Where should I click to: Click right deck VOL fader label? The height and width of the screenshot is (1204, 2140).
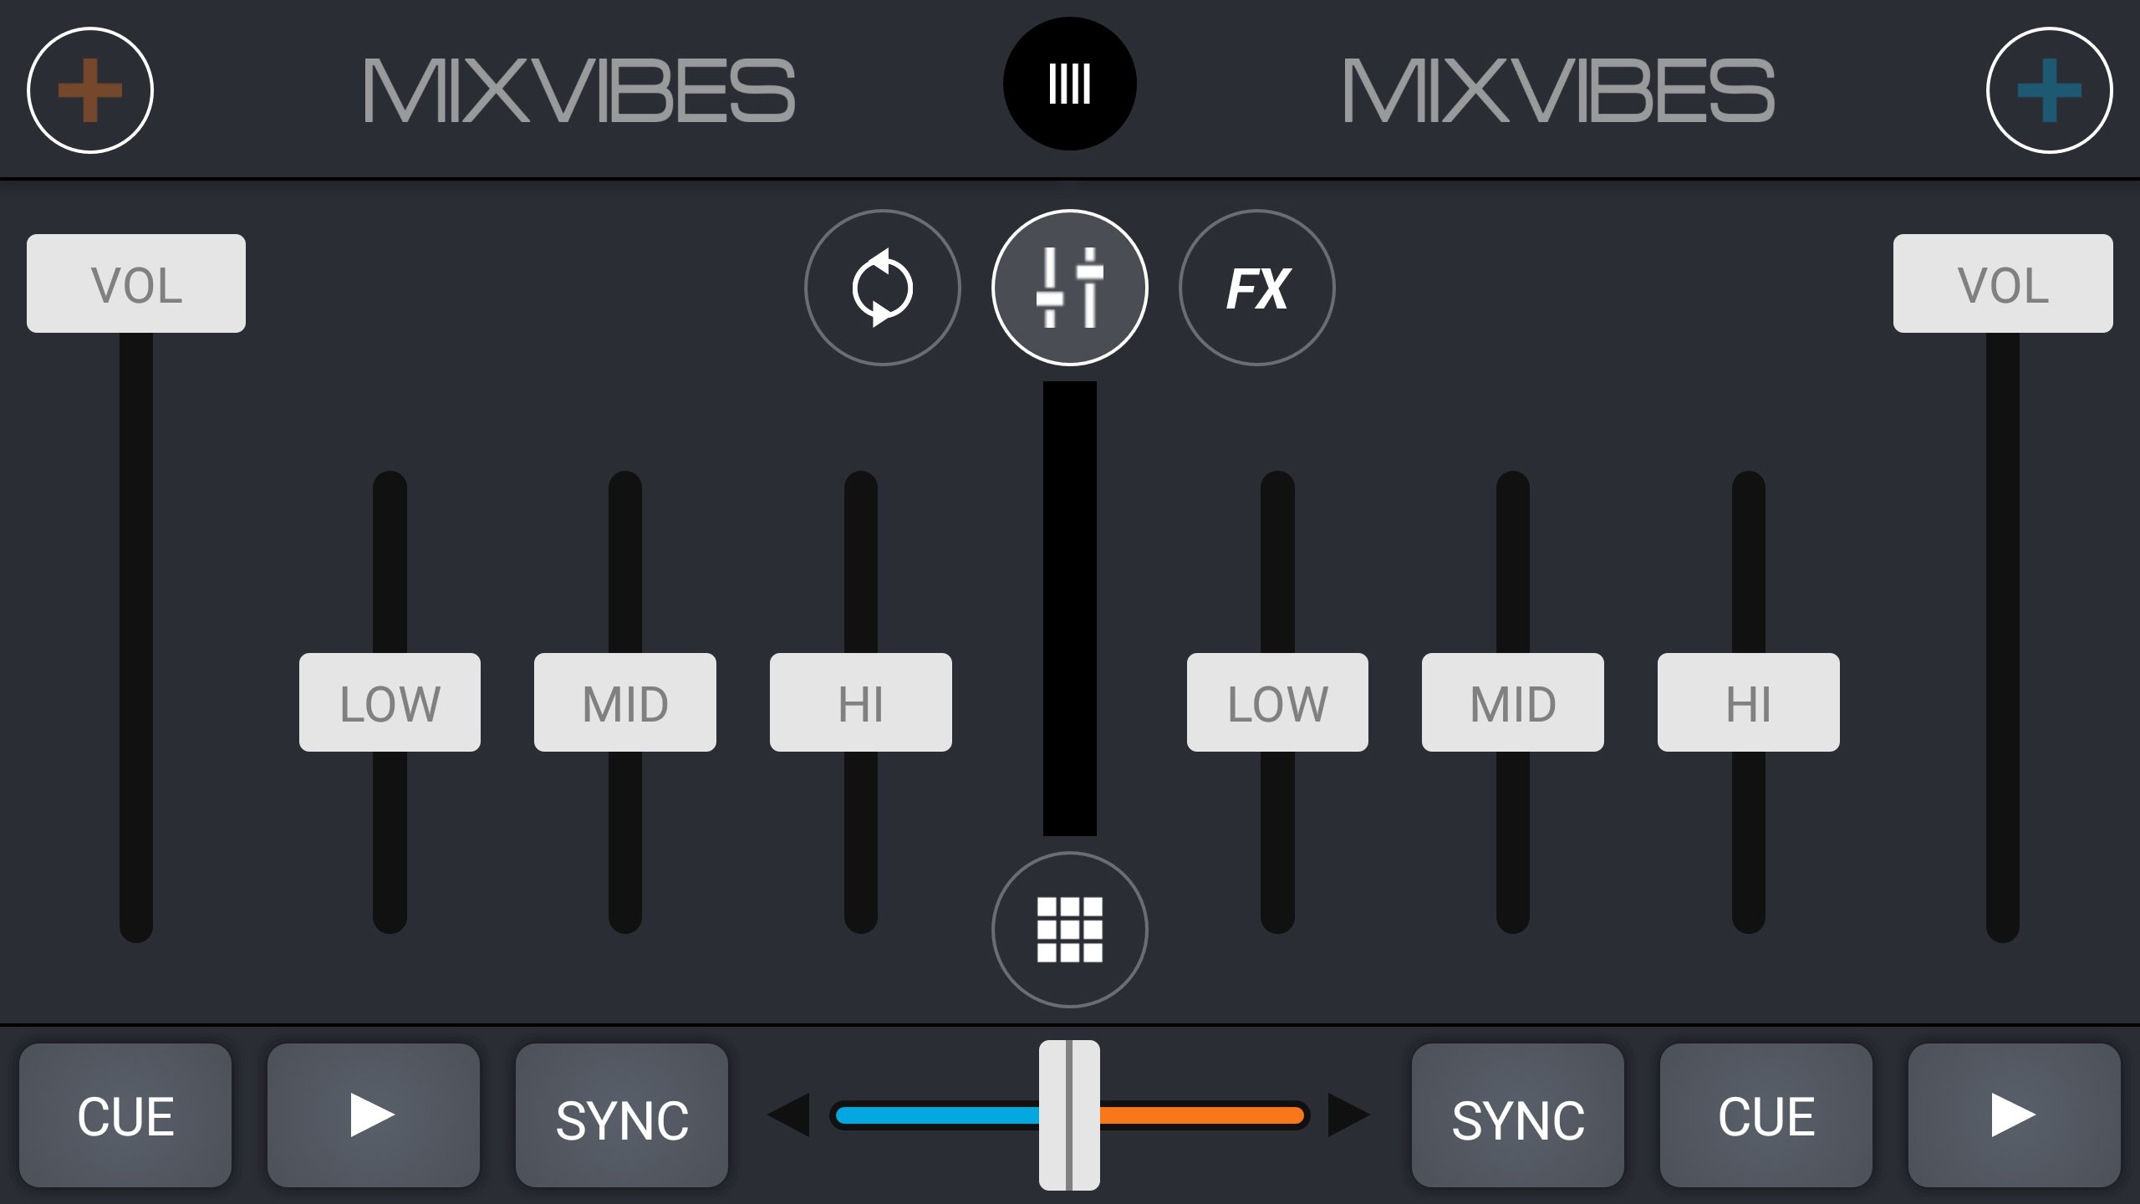point(2003,283)
